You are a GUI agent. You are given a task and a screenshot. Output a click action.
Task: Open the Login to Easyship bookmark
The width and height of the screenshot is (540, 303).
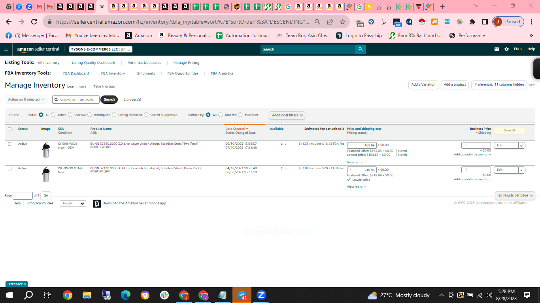point(359,36)
